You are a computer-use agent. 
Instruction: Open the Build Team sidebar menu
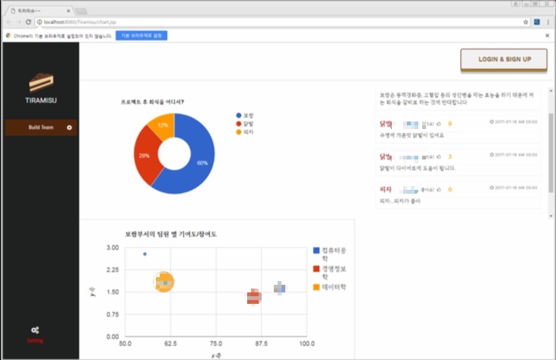pos(41,128)
